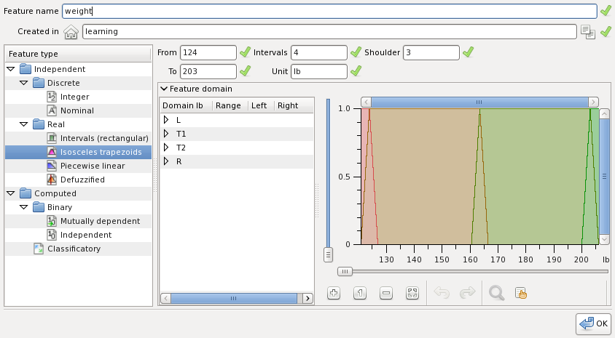Image resolution: width=615 pixels, height=338 pixels.
Task: Select the Defuzzified feature type
Action: coord(78,180)
